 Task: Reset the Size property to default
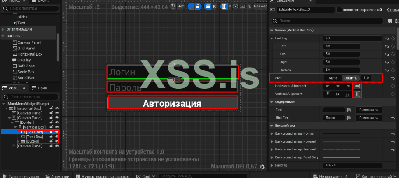pos(393,78)
